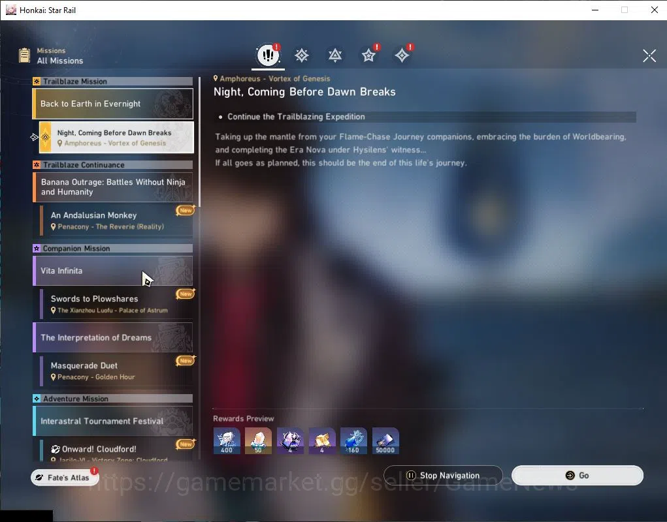This screenshot has width=667, height=522.
Task: Click the Fate's Atlas button
Action: [65, 478]
